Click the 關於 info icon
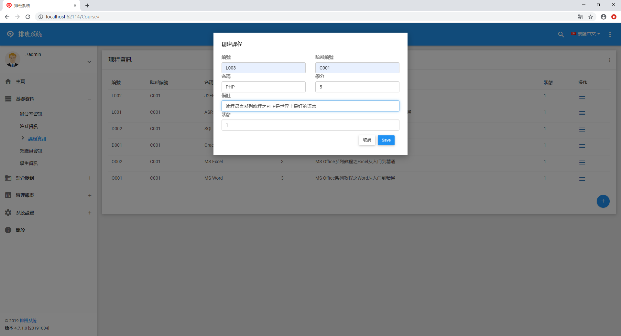Viewport: 621px width, 336px height. (8, 230)
